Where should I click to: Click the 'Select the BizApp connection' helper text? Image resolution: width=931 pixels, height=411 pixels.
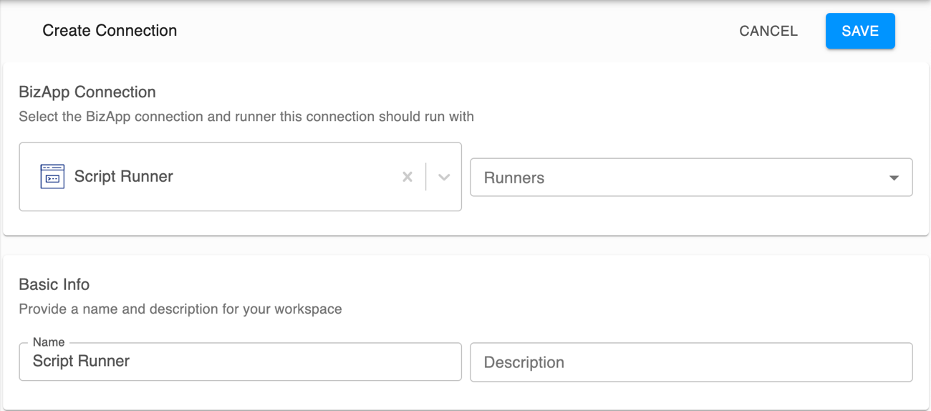coord(246,117)
